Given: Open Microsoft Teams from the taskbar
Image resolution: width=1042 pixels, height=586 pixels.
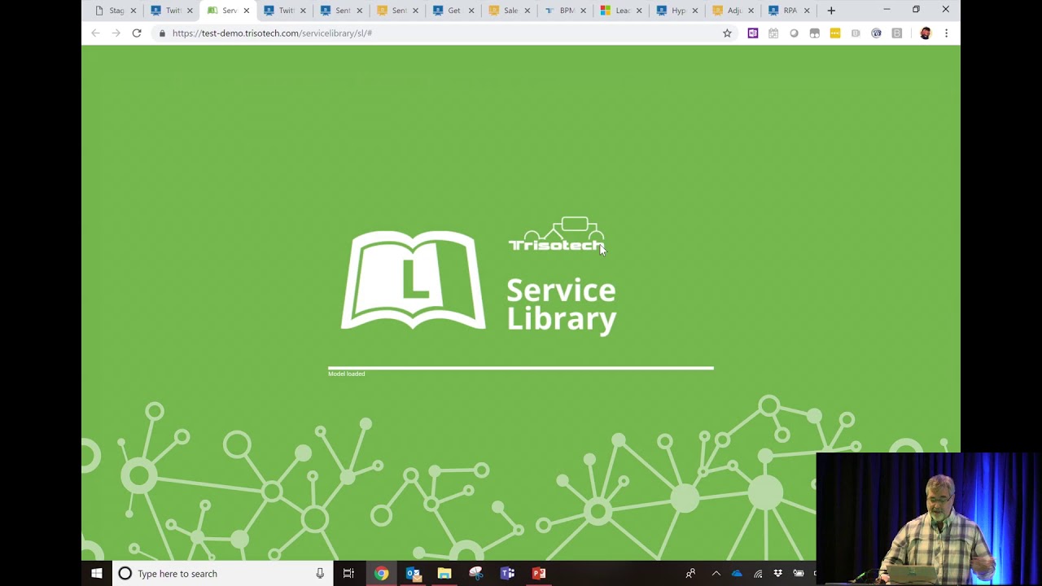Looking at the screenshot, I should click(507, 574).
